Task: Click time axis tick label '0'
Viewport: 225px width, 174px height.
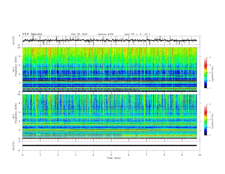Action: [x=22, y=155]
